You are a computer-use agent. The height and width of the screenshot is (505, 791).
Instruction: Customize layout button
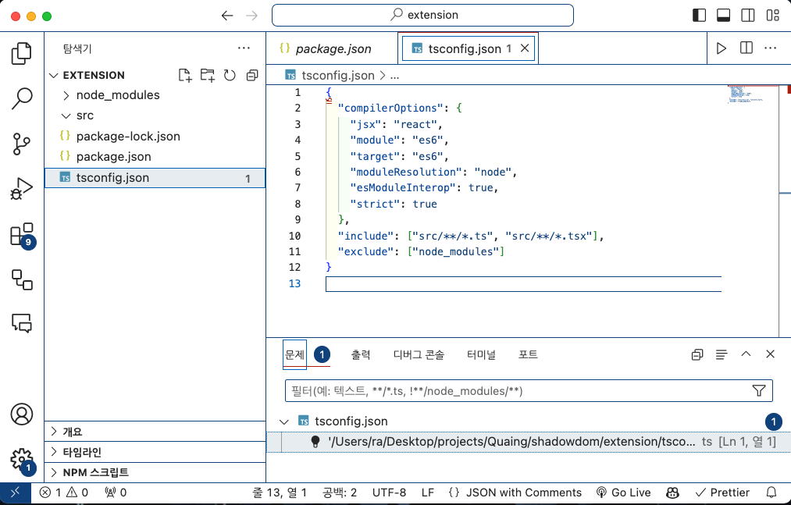pos(773,16)
